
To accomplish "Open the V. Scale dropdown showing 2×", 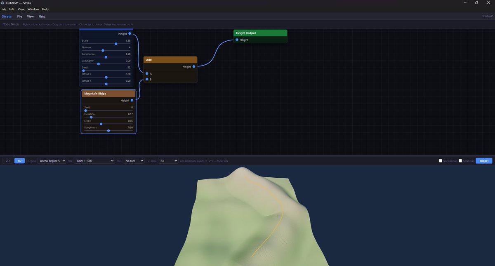I will click(168, 161).
